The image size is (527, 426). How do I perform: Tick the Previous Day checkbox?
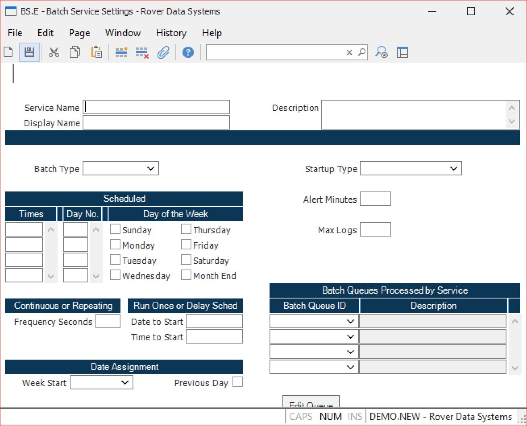[x=238, y=382]
